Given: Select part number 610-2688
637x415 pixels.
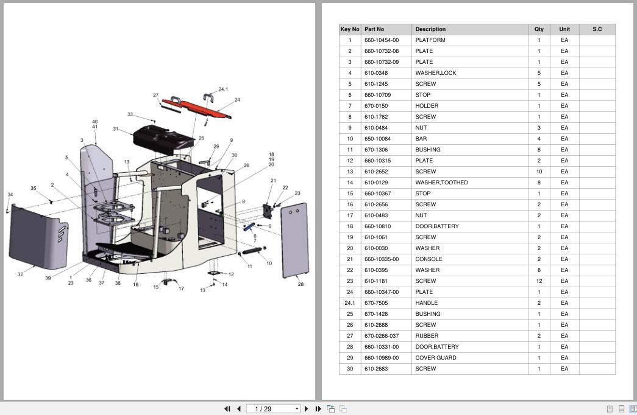Looking at the screenshot, I should (x=376, y=325).
